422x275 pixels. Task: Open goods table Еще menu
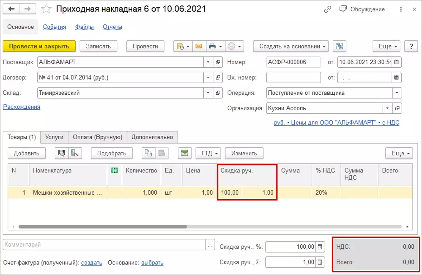(399, 153)
